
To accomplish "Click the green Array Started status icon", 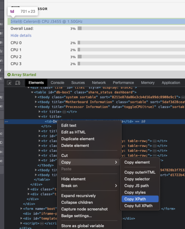I will [9, 75].
